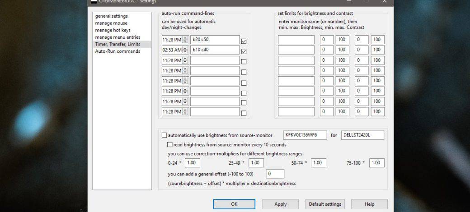Focus the source-monitor field KFKV0€156WF6
This screenshot has height=212, width=470.
[x=305, y=135]
